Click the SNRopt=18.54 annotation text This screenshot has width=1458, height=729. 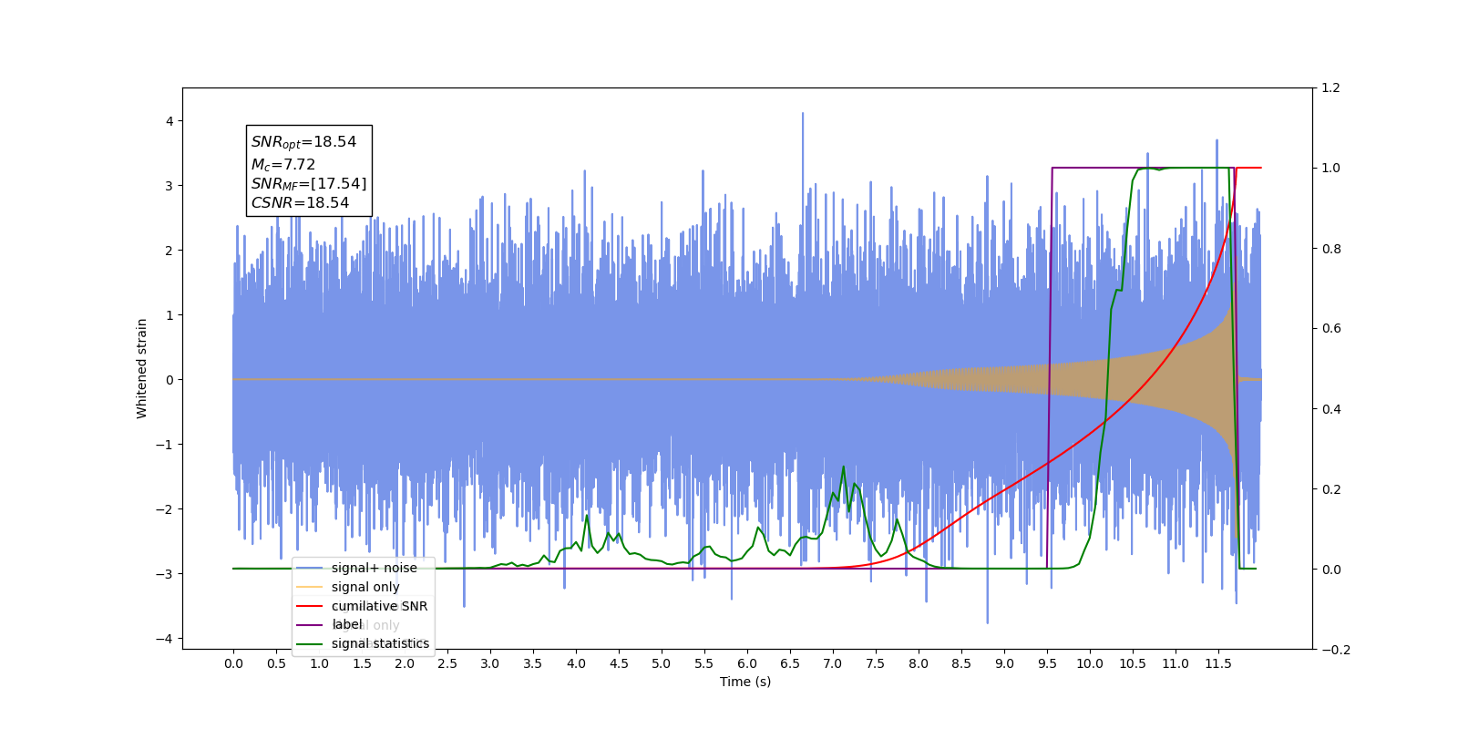coord(303,142)
